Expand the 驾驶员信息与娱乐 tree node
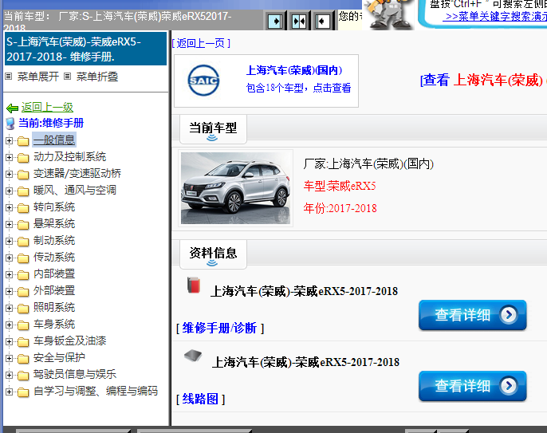 [x=9, y=375]
